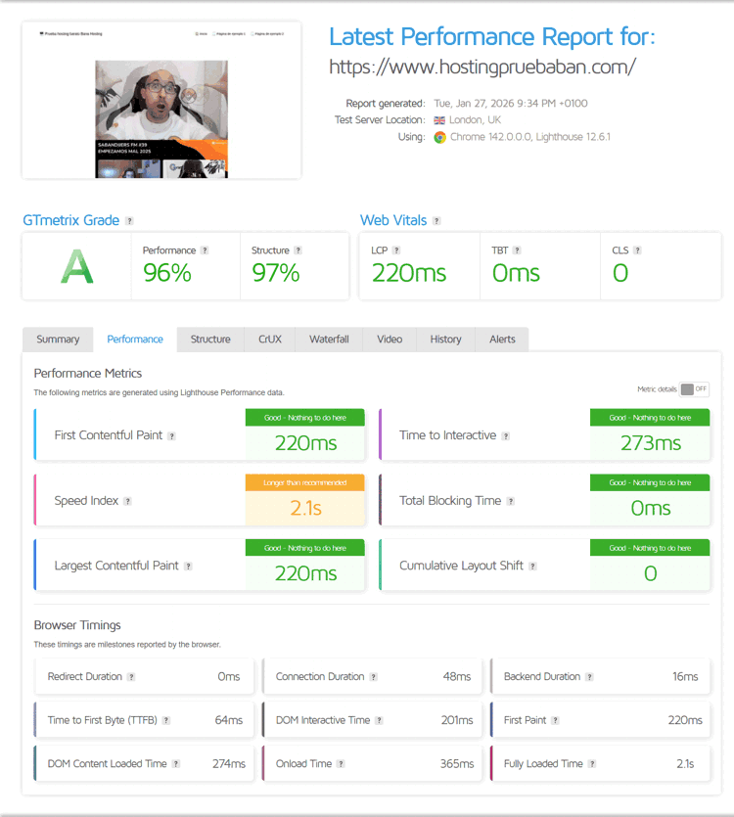
Task: Click help icon beside Cumulative Layout Shift
Action: [532, 567]
